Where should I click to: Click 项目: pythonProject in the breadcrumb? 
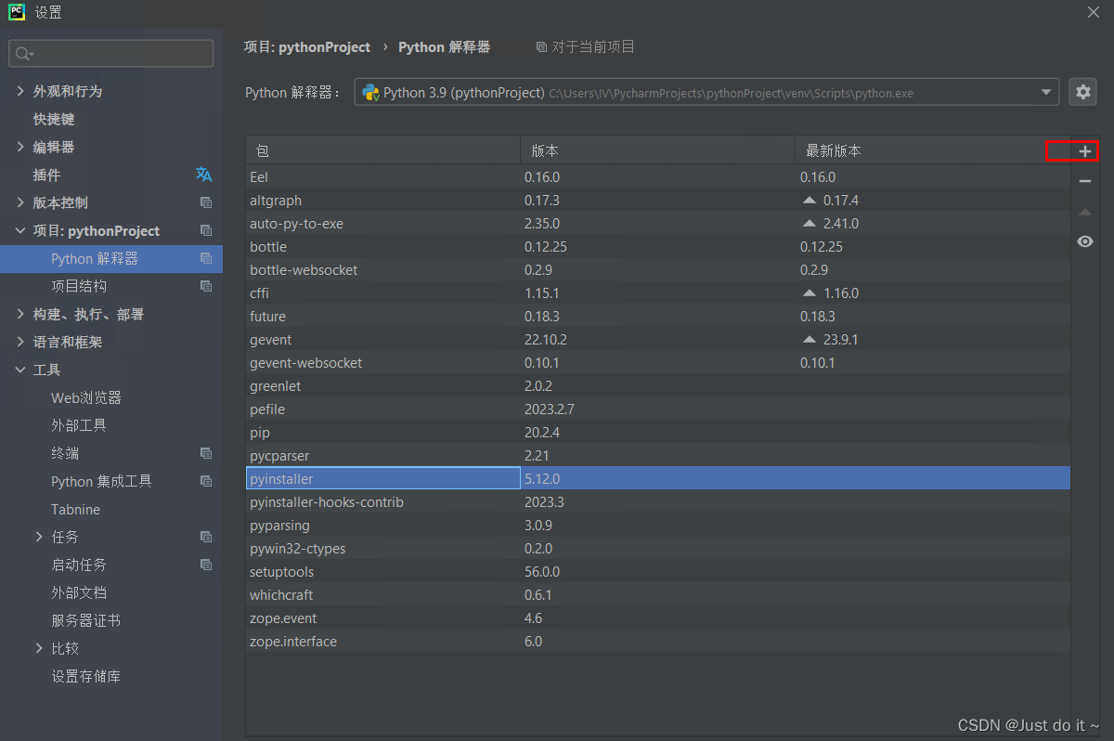(307, 46)
